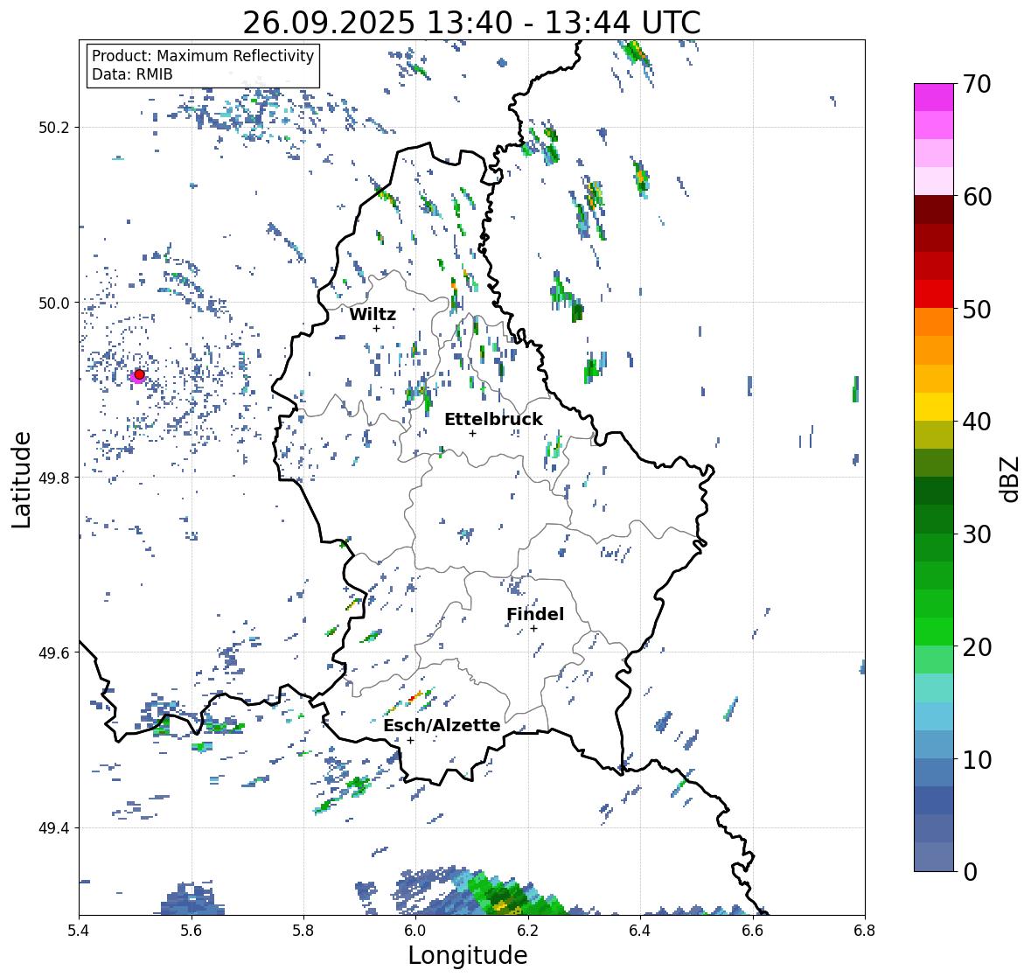This screenshot has width=1031, height=977.
Task: Select the Findel city label
Action: [535, 614]
